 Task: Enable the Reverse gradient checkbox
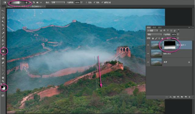(87, 2)
